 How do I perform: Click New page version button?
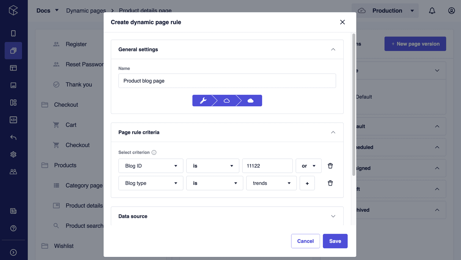[415, 44]
